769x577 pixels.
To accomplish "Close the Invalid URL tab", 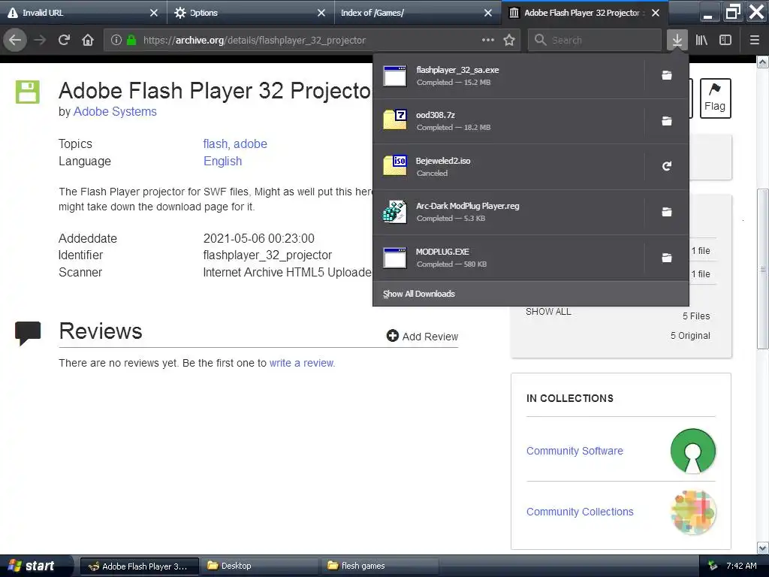I will coord(154,13).
